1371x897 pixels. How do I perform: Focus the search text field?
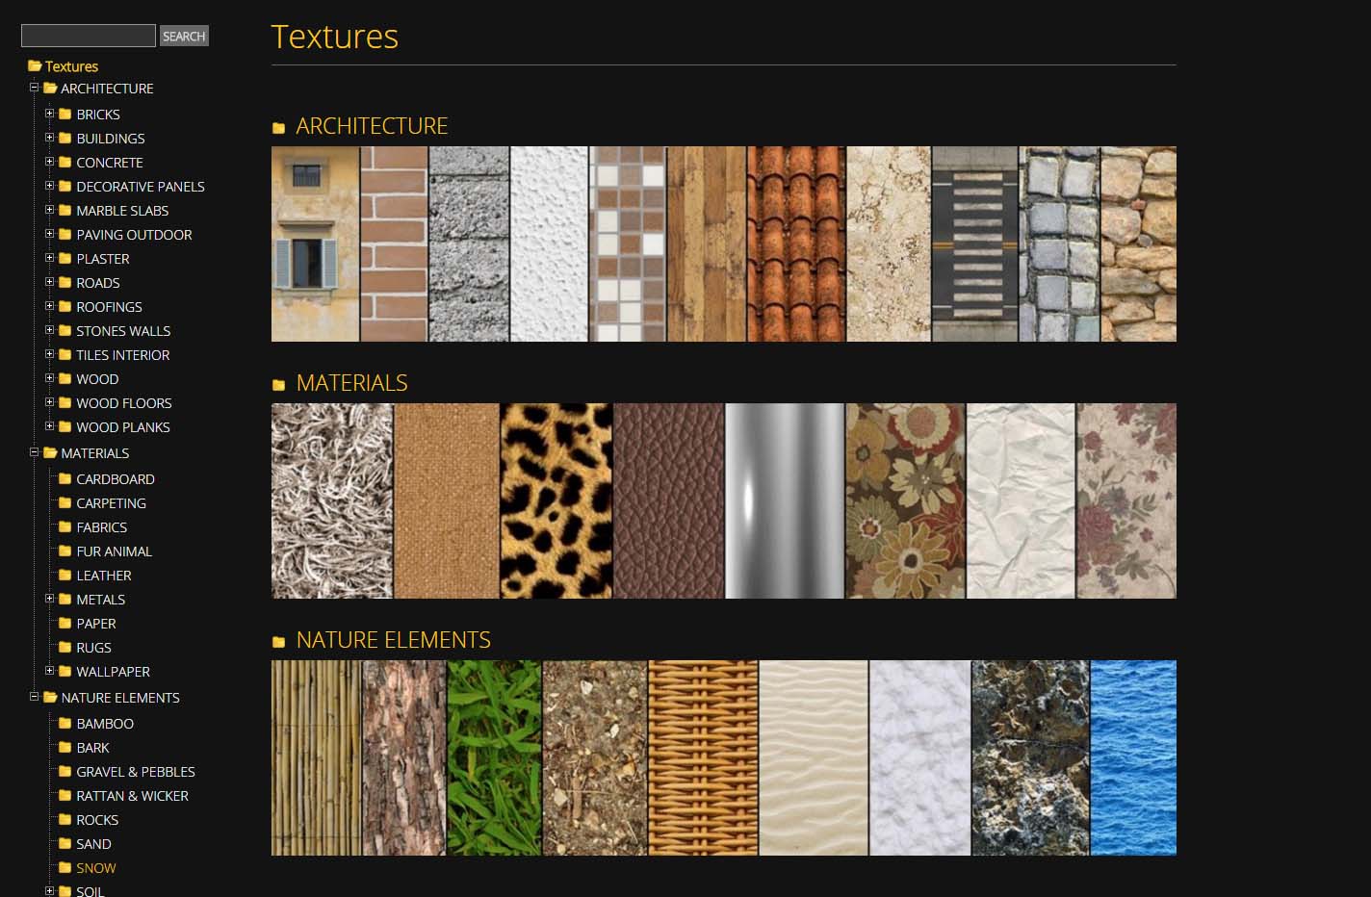tap(89, 36)
